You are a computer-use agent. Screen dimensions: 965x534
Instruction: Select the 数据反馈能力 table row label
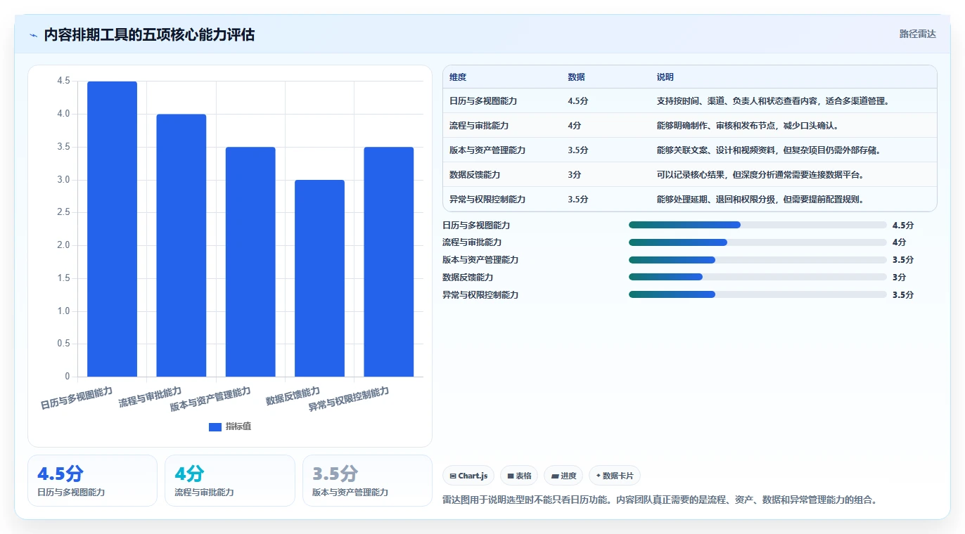coord(475,175)
